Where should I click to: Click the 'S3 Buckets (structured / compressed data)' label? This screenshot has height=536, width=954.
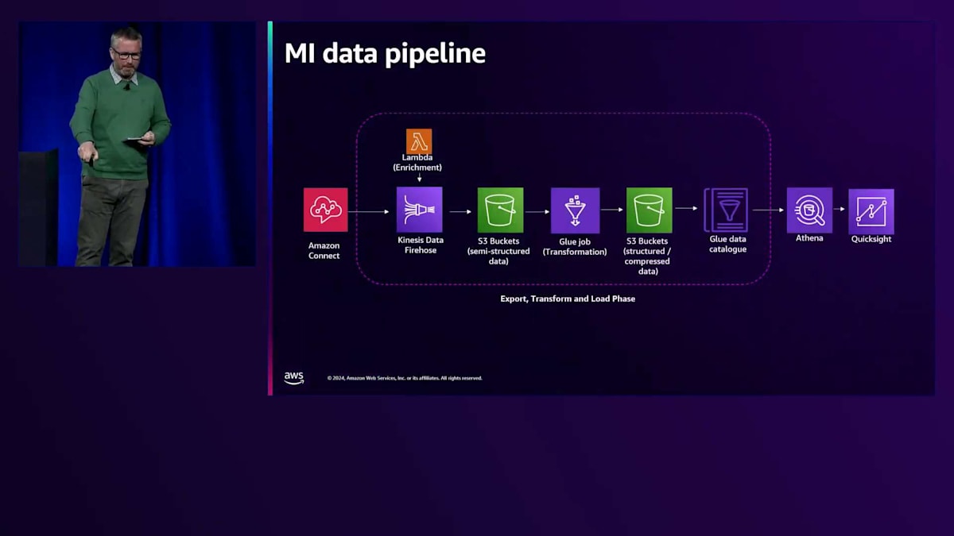click(x=648, y=256)
